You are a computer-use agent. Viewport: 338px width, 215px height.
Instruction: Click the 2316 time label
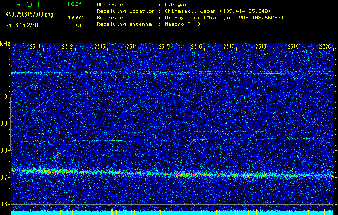[196, 47]
